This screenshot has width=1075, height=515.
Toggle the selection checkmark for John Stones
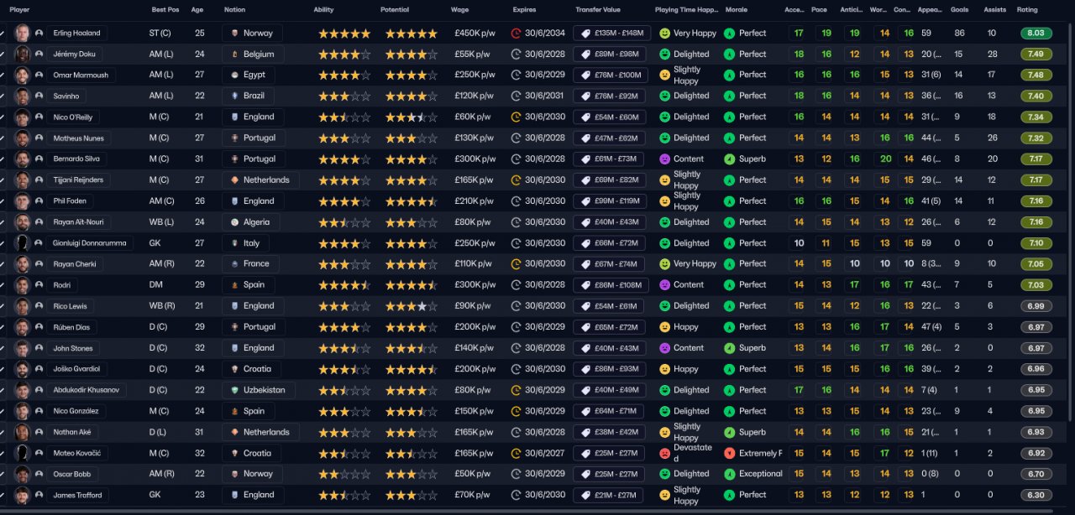(x=3, y=348)
